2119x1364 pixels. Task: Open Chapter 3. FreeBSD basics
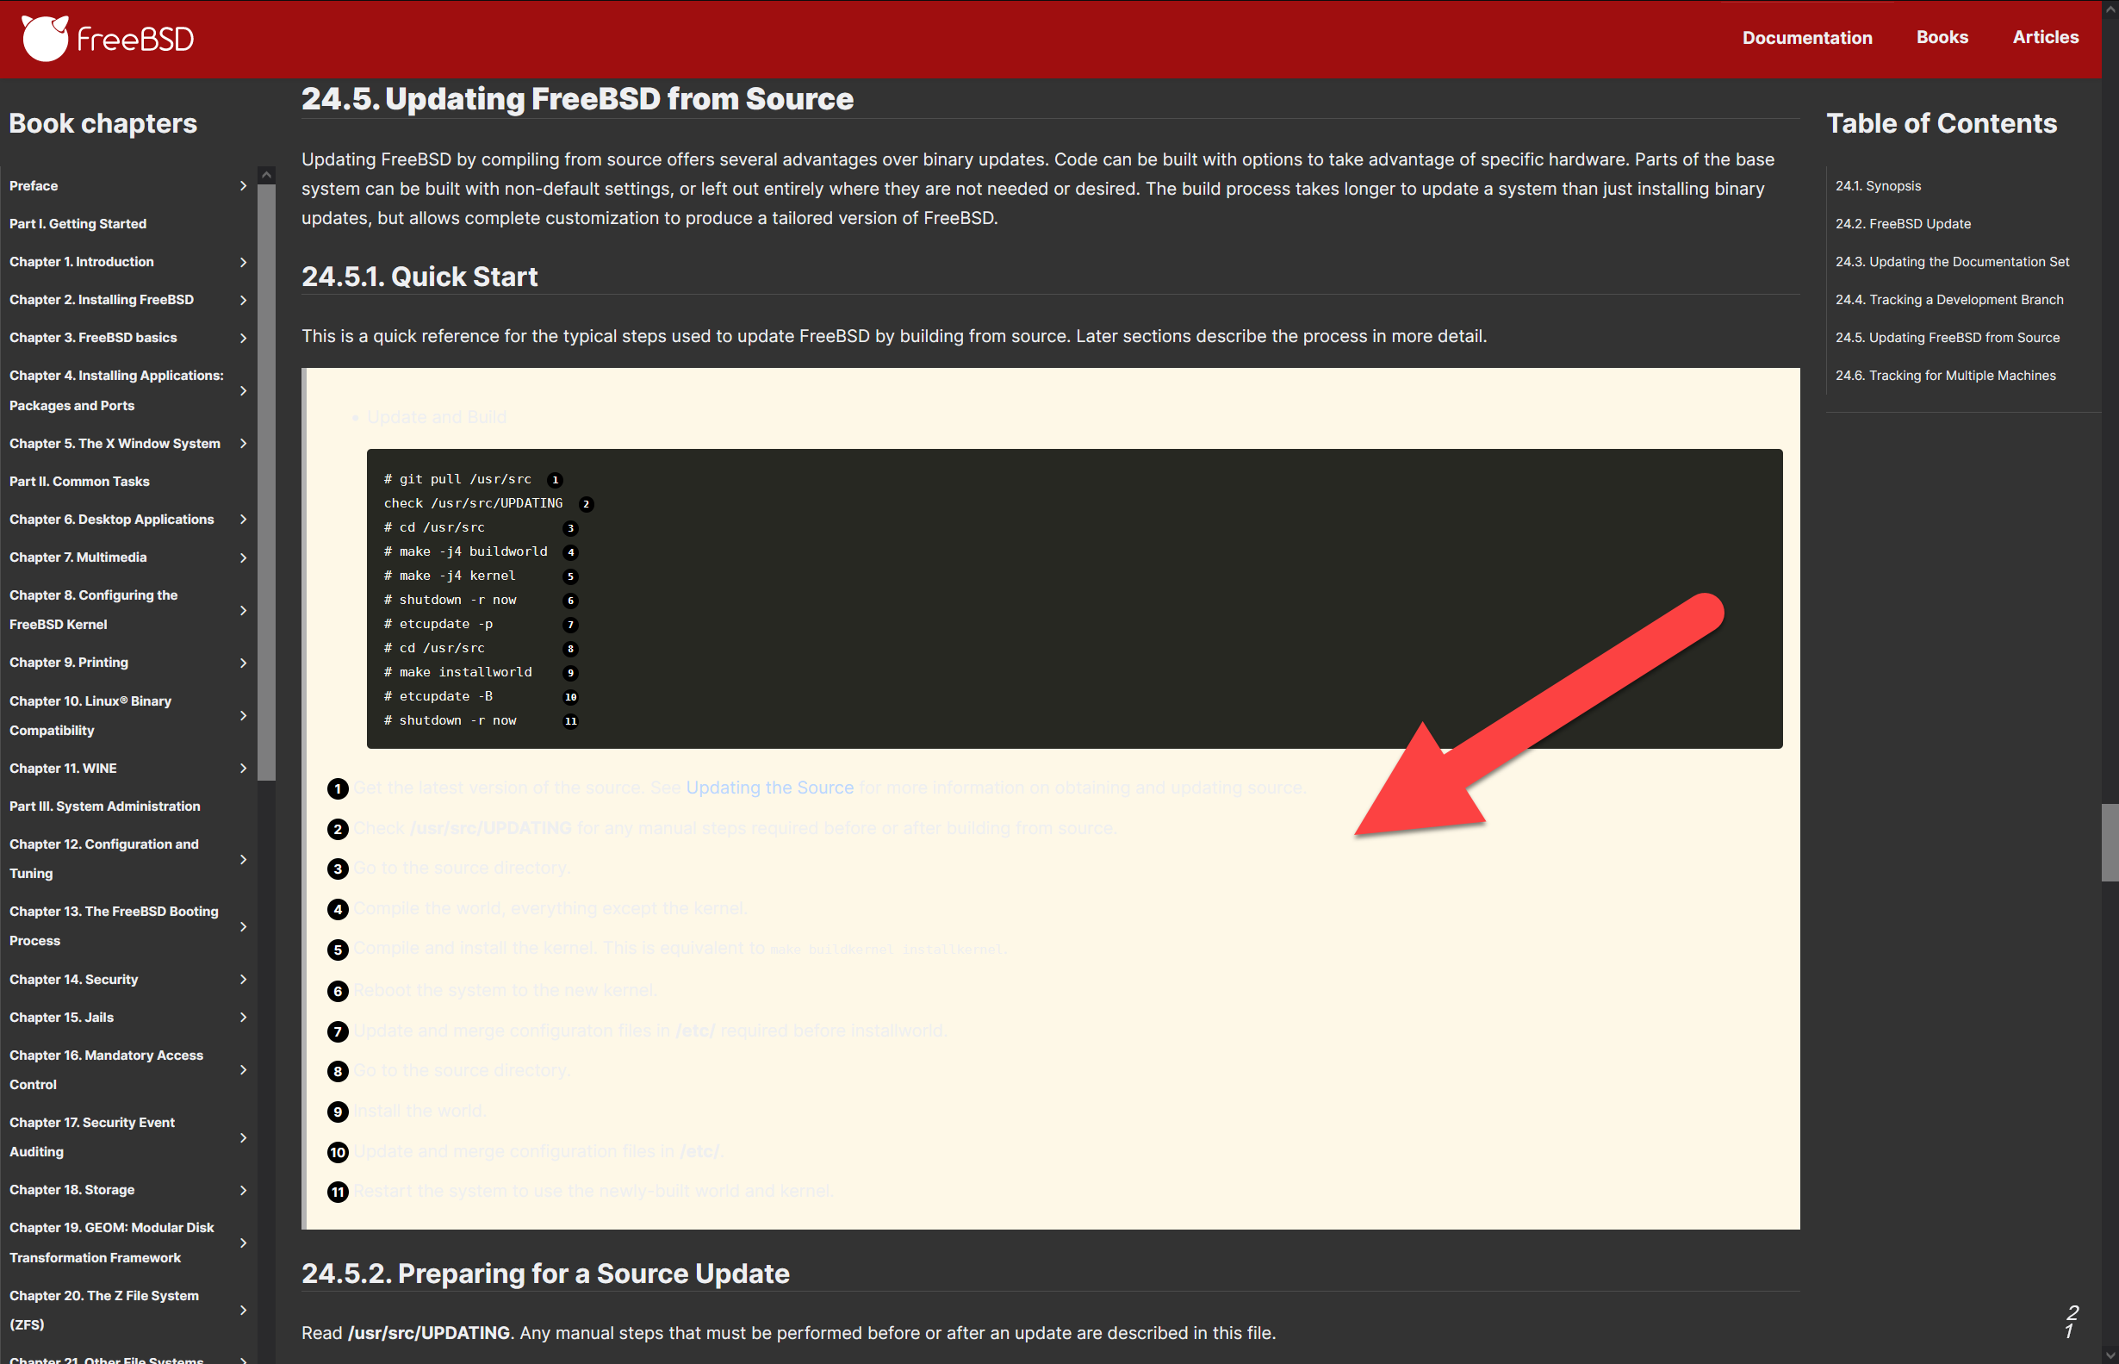click(x=93, y=338)
